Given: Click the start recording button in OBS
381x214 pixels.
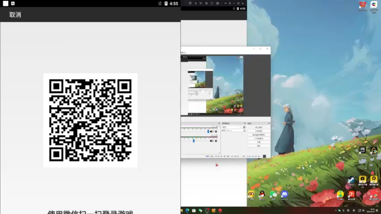Looking at the screenshot, I should tap(259, 131).
